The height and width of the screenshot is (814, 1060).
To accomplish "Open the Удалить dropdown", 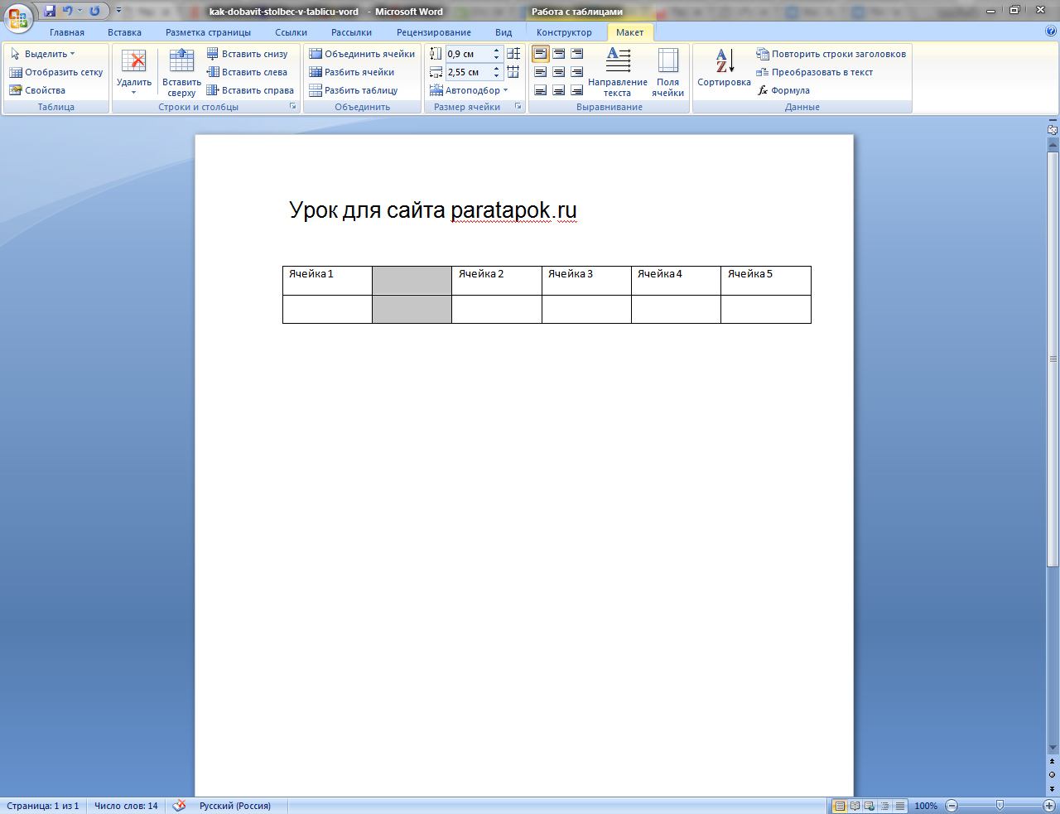I will click(134, 72).
